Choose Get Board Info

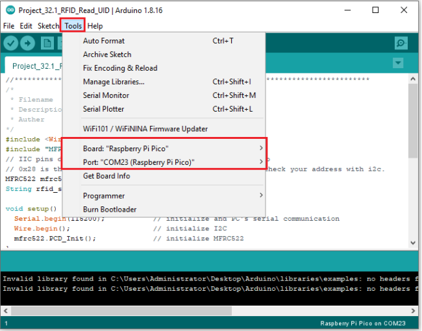click(x=164, y=176)
